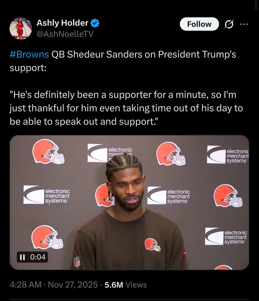Pause the video with the pause icon
The image size is (259, 301).
[x=23, y=257]
